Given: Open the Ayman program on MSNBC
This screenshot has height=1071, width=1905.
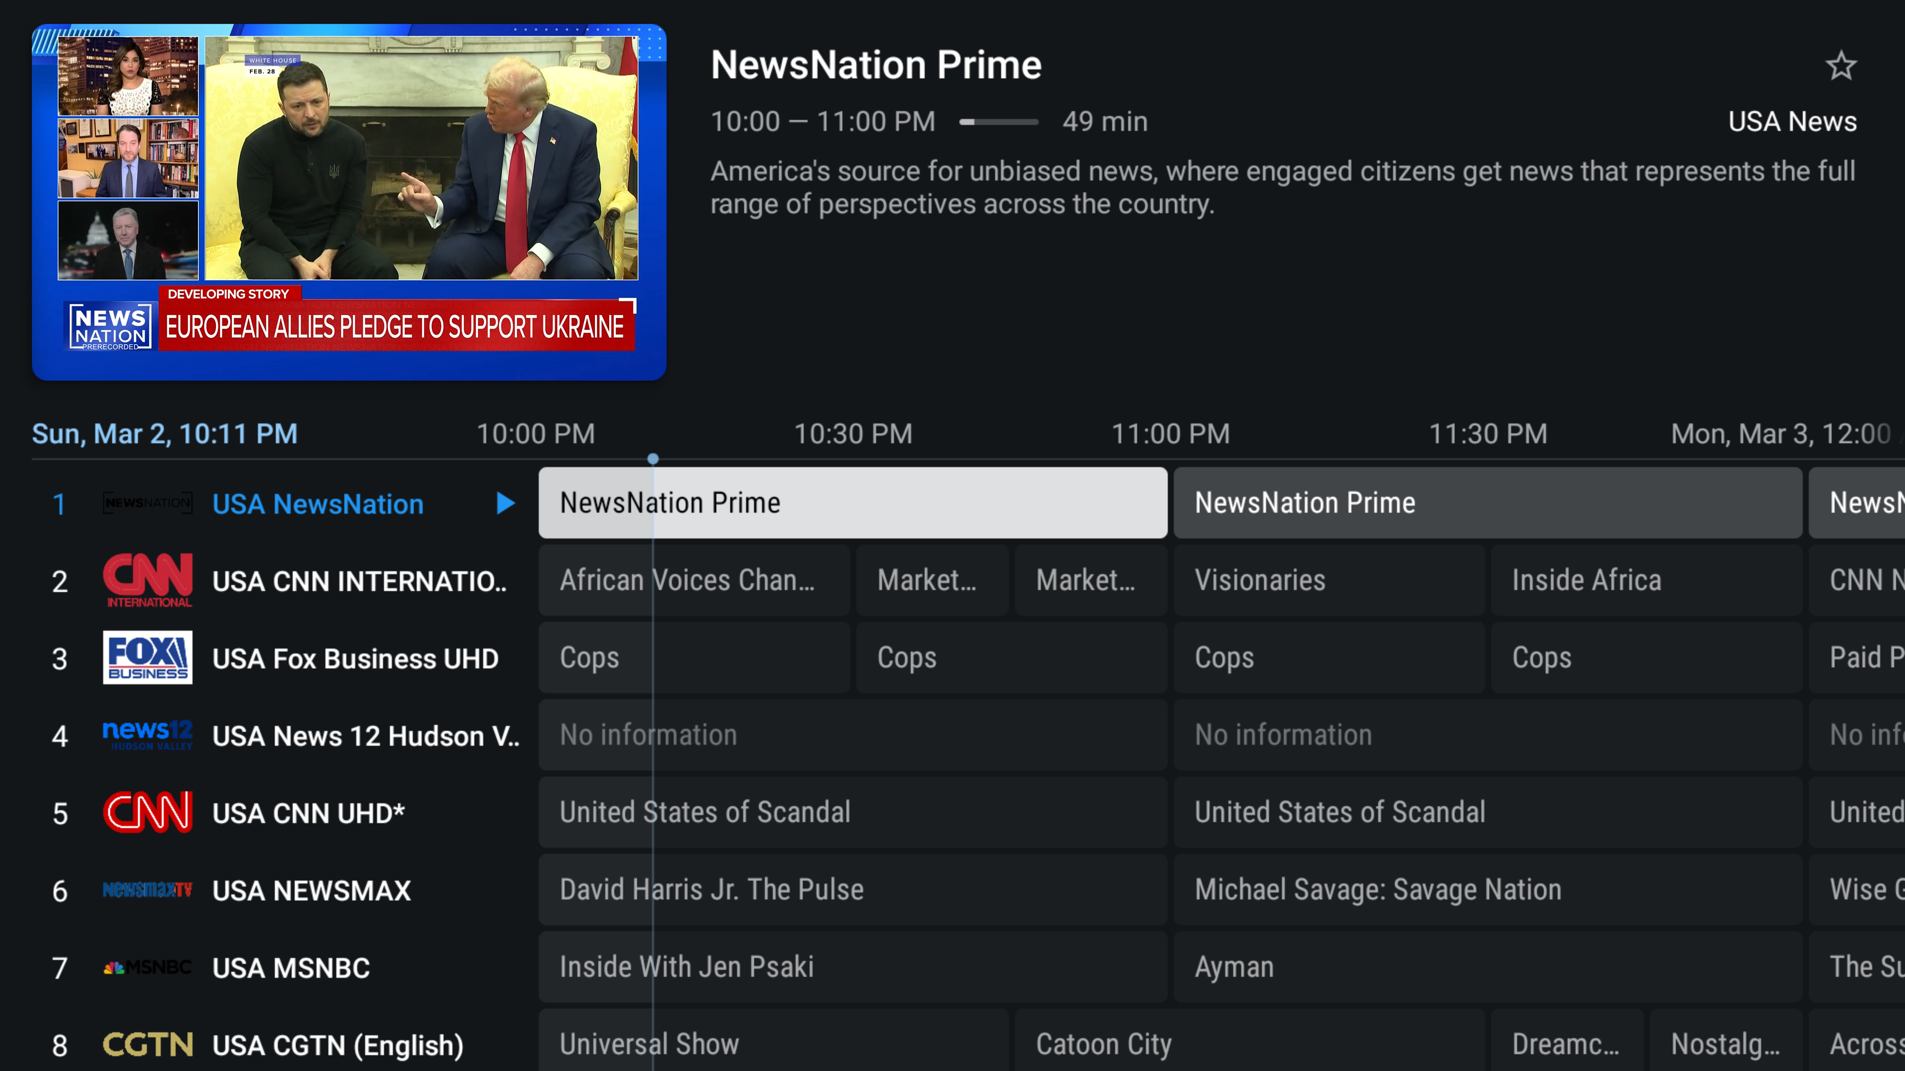Looking at the screenshot, I should [1487, 967].
